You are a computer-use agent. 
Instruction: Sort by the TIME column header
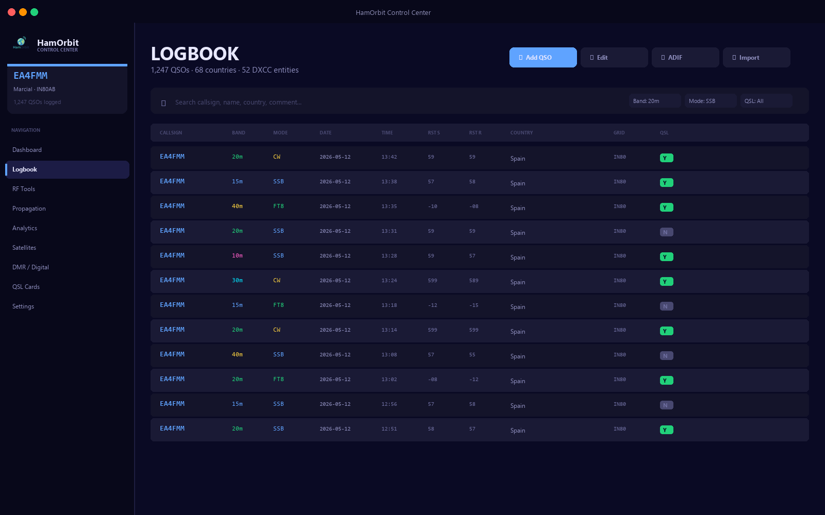click(x=387, y=133)
